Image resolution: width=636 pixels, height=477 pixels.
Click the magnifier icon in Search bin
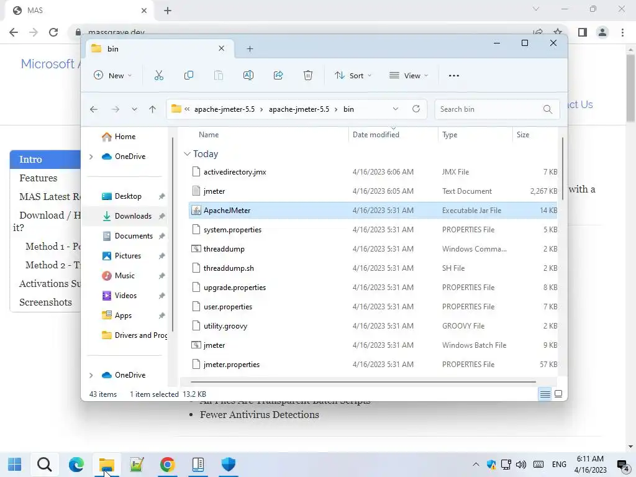pyautogui.click(x=548, y=109)
